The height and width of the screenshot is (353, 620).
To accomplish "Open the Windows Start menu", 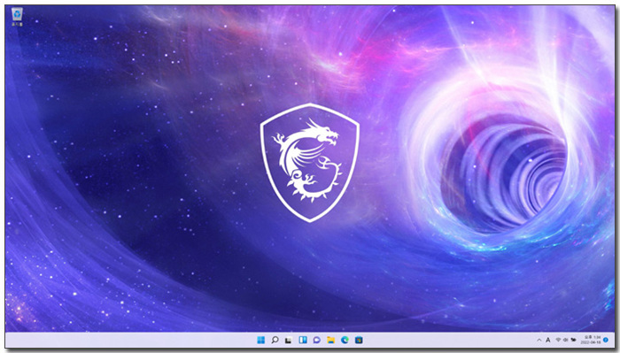I will (261, 340).
